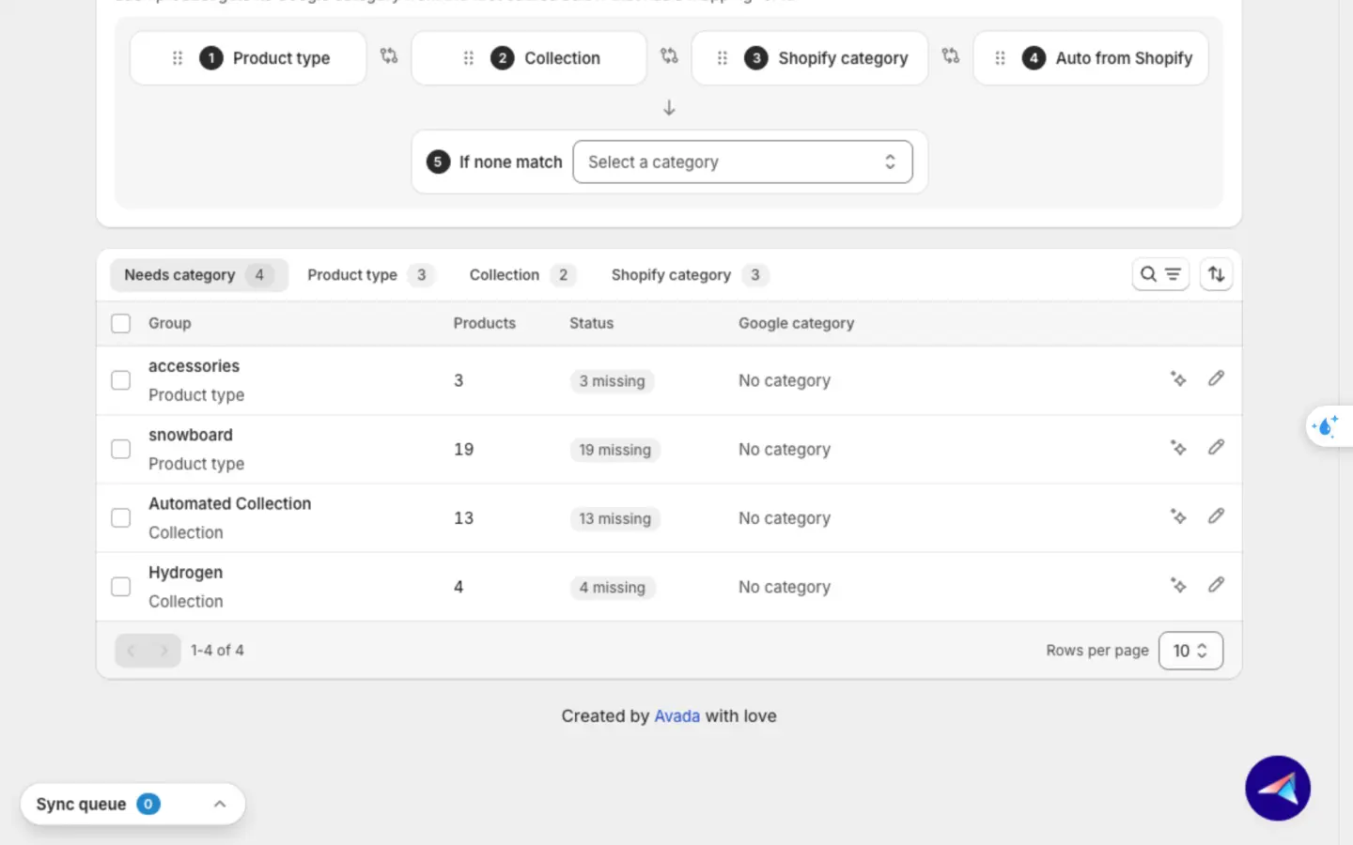The width and height of the screenshot is (1353, 845).
Task: Click swap icon between Shopify category and Auto from Shopify
Action: (x=951, y=56)
